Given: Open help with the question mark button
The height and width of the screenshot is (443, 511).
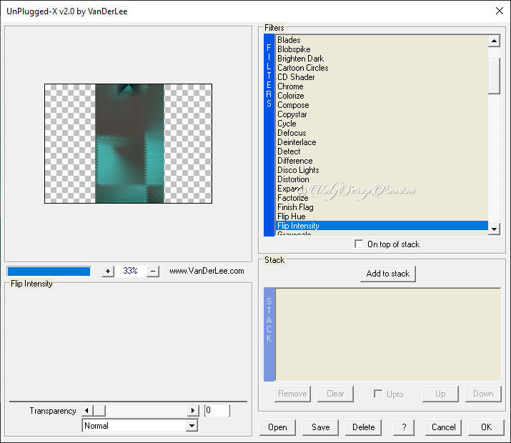Looking at the screenshot, I should pyautogui.click(x=404, y=427).
